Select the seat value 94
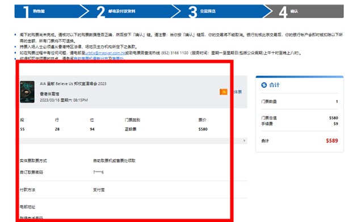The image size is (353, 222). (92, 129)
